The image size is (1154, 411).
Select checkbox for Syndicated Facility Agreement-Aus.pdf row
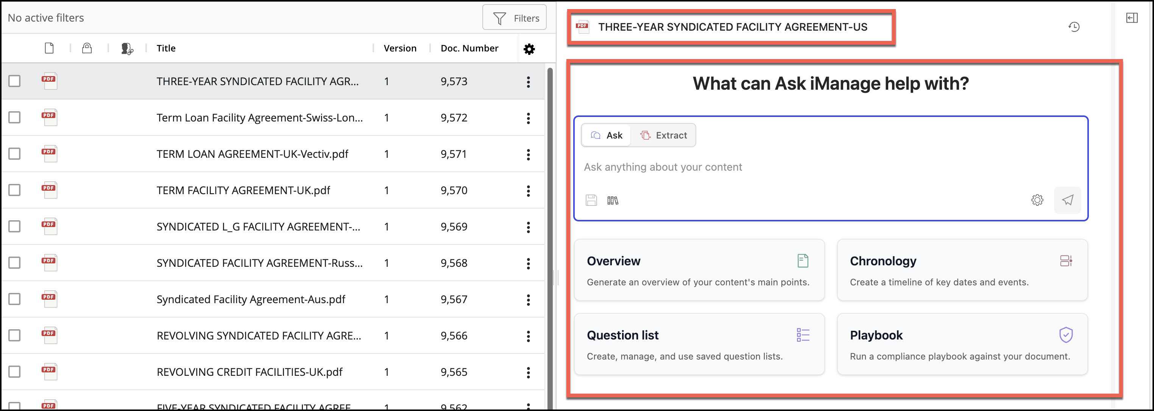click(15, 299)
